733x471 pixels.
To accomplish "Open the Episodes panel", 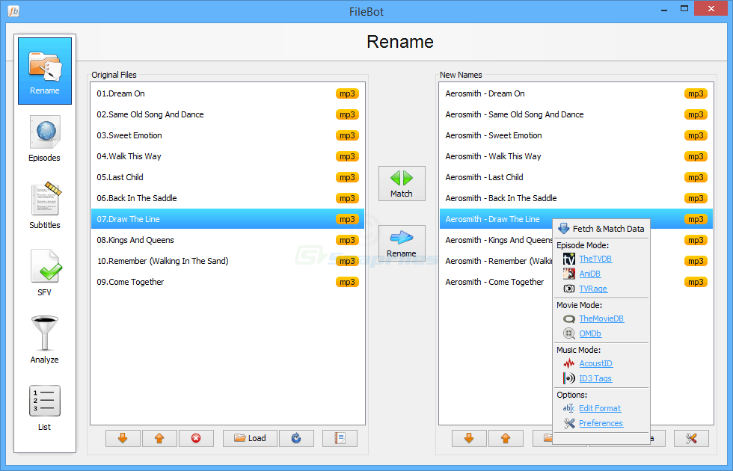I will [45, 138].
